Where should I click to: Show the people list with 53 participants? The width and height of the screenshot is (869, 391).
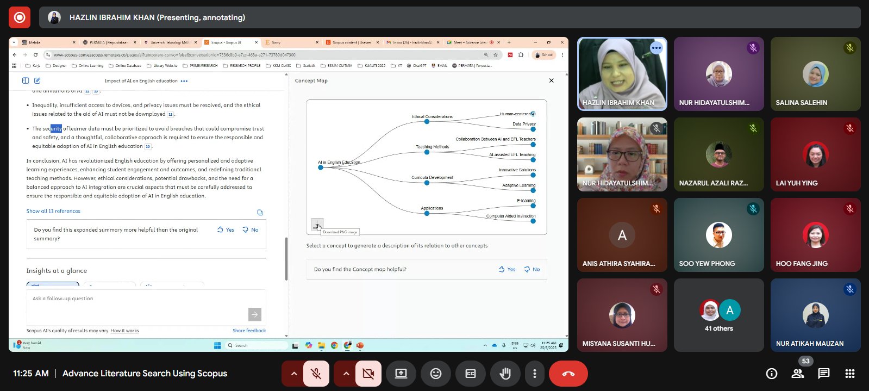(798, 374)
